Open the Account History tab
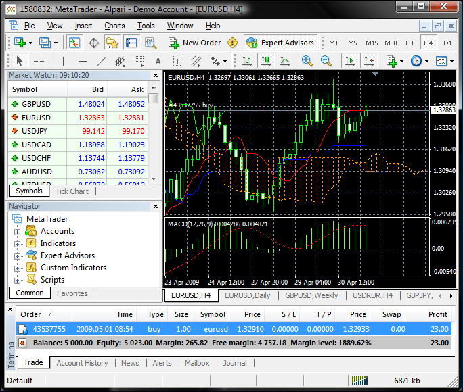Screen dimensions: 463x392 82,363
